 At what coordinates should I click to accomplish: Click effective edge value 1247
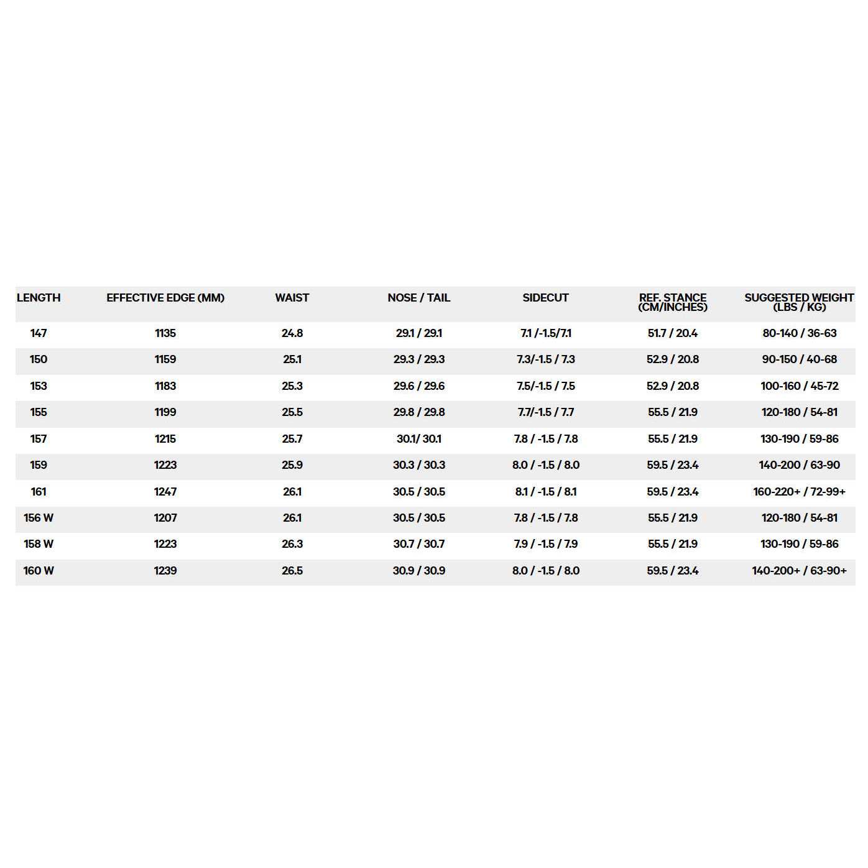(165, 492)
